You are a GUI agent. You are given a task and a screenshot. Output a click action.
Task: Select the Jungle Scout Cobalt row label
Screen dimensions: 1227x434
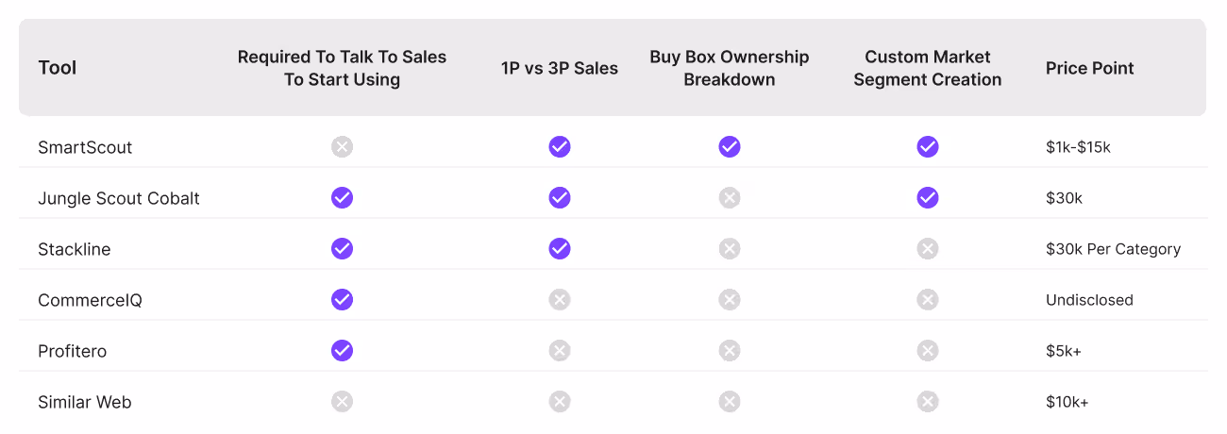point(119,198)
